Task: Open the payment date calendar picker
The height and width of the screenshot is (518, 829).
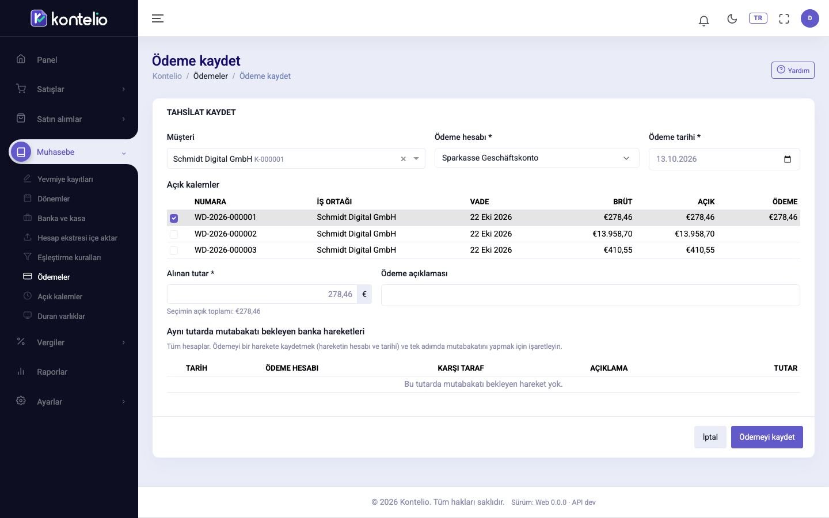Action: click(x=788, y=159)
